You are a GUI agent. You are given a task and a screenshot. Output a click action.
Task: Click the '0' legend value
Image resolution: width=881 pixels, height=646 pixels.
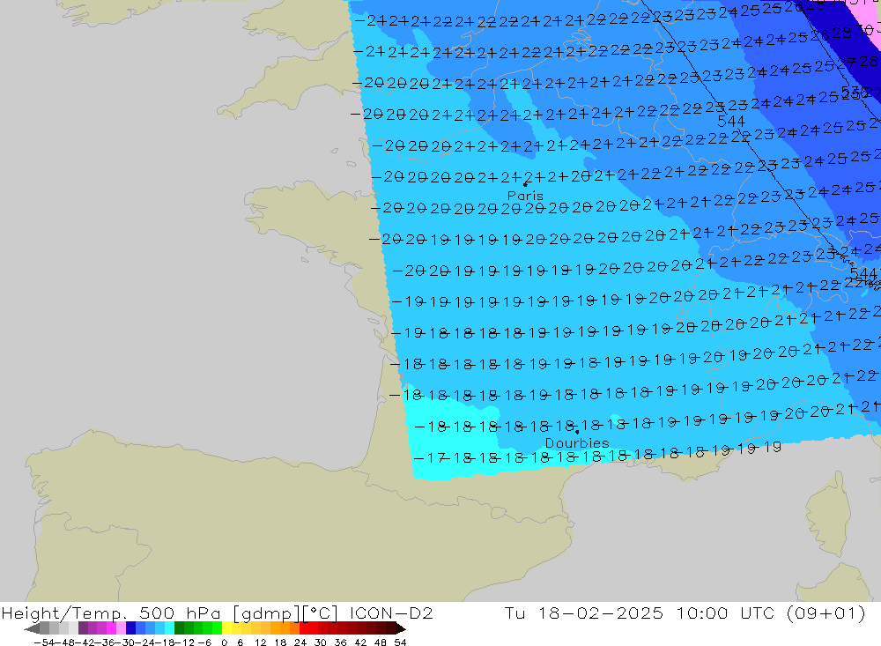point(224,642)
